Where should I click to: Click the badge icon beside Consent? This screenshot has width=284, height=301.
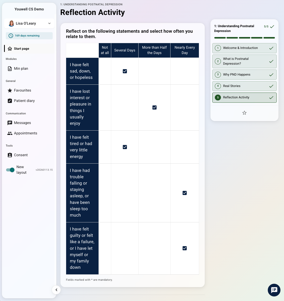(10, 155)
